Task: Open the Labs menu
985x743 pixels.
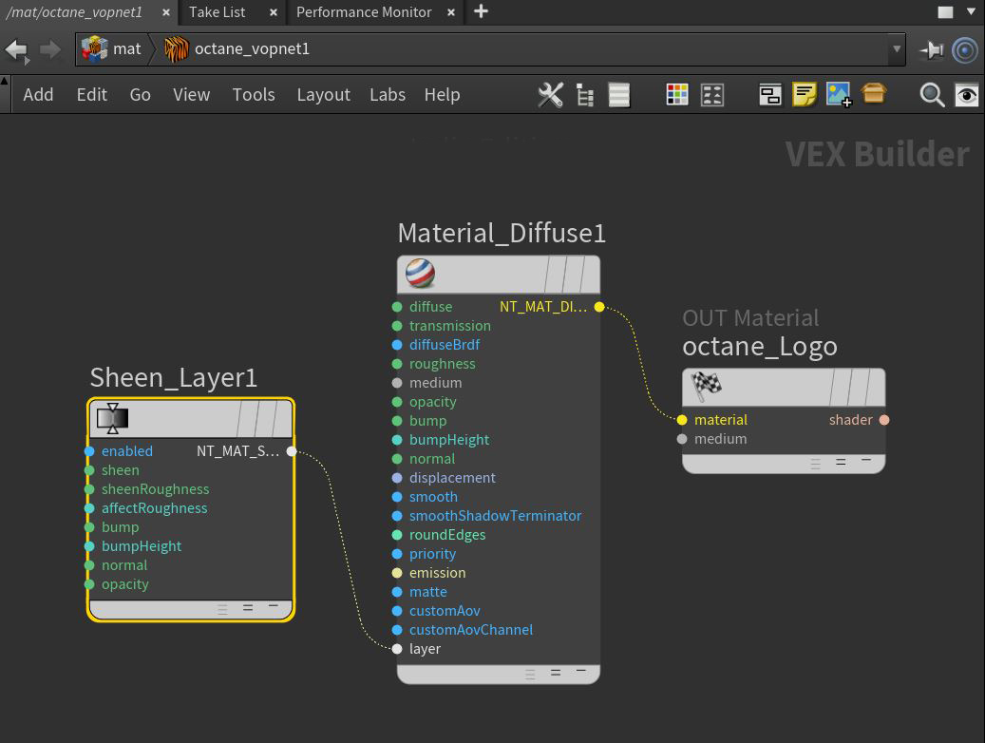Action: pyautogui.click(x=388, y=95)
